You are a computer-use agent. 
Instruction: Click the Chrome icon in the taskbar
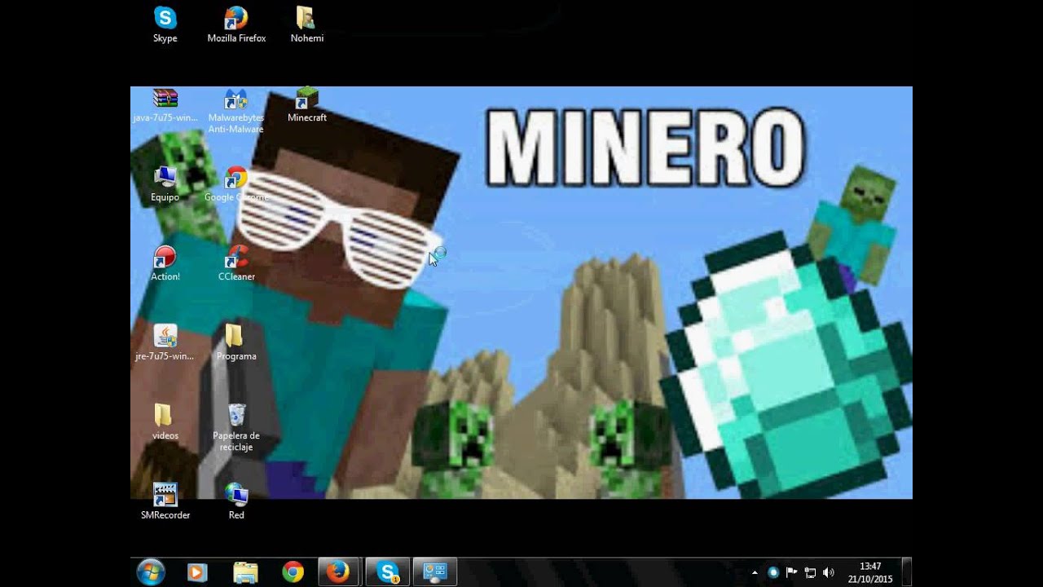pos(293,572)
